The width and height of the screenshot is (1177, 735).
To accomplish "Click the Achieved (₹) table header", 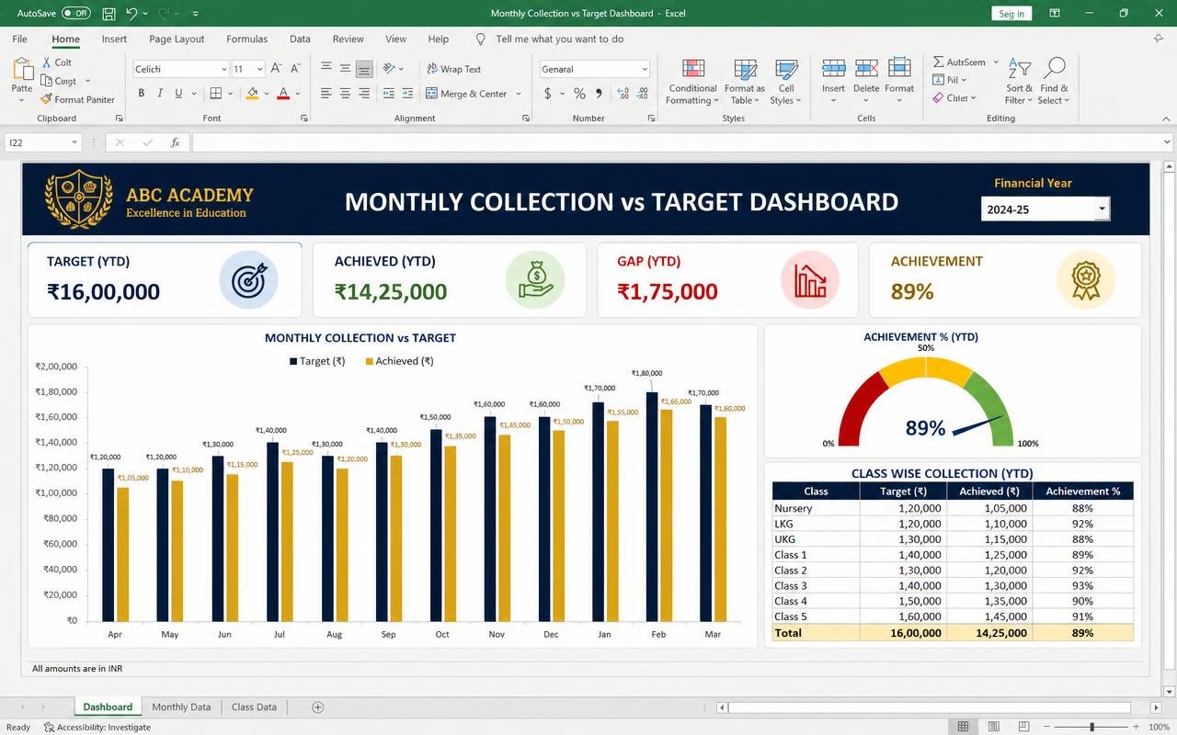I will tap(988, 491).
